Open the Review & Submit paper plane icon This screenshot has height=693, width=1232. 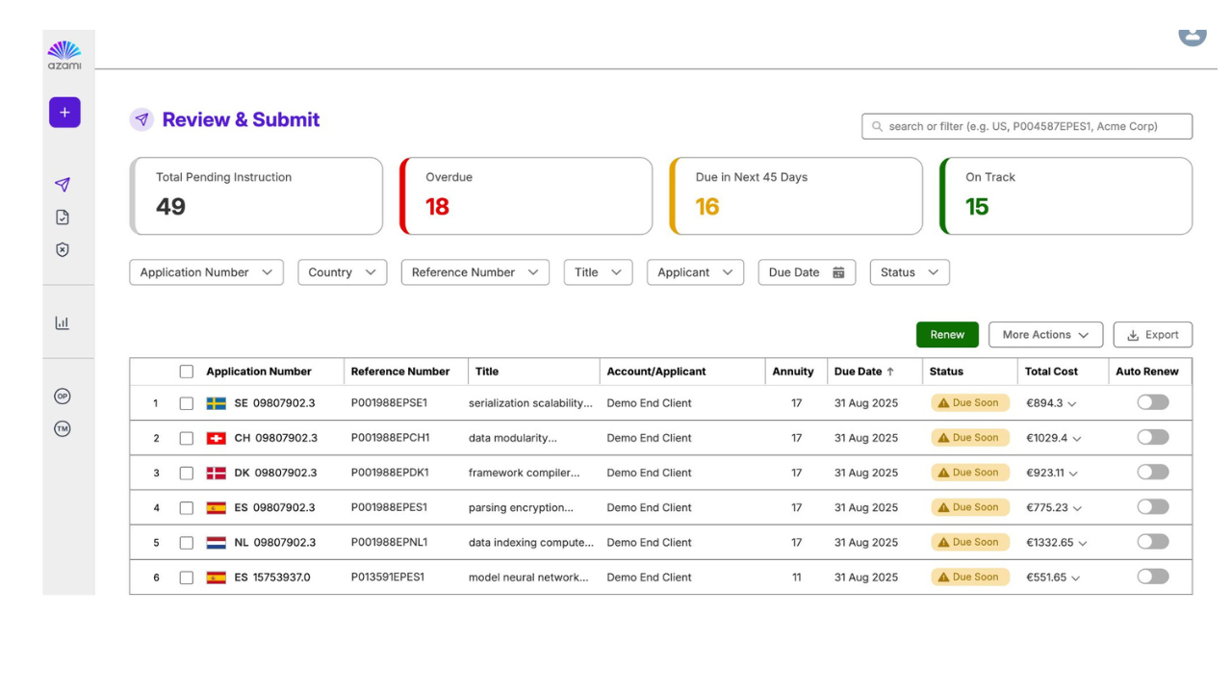[x=63, y=184]
